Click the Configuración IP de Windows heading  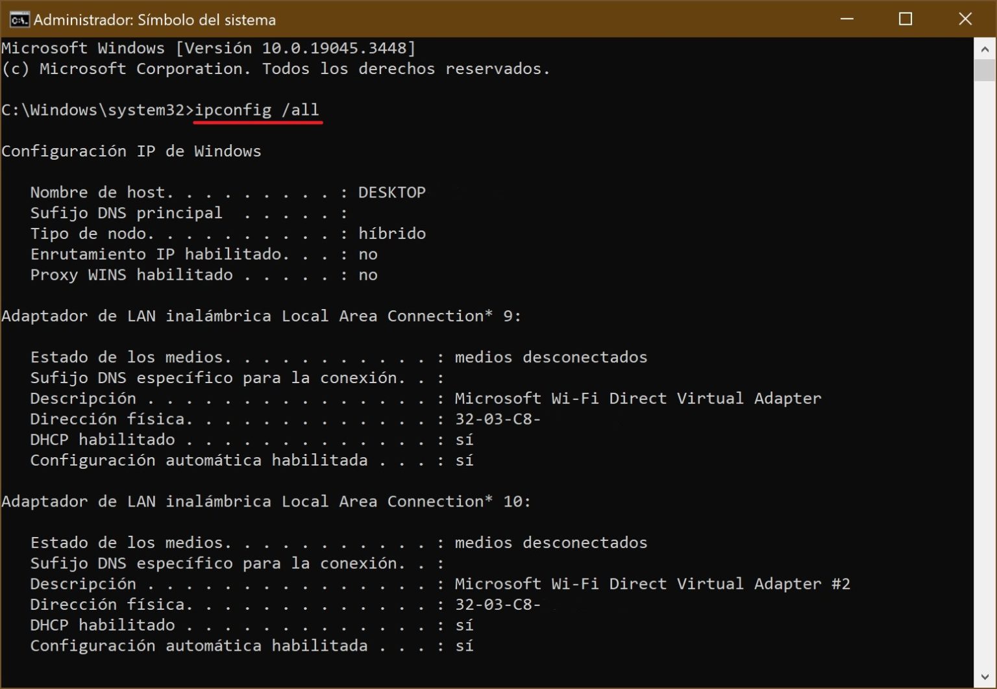click(131, 151)
